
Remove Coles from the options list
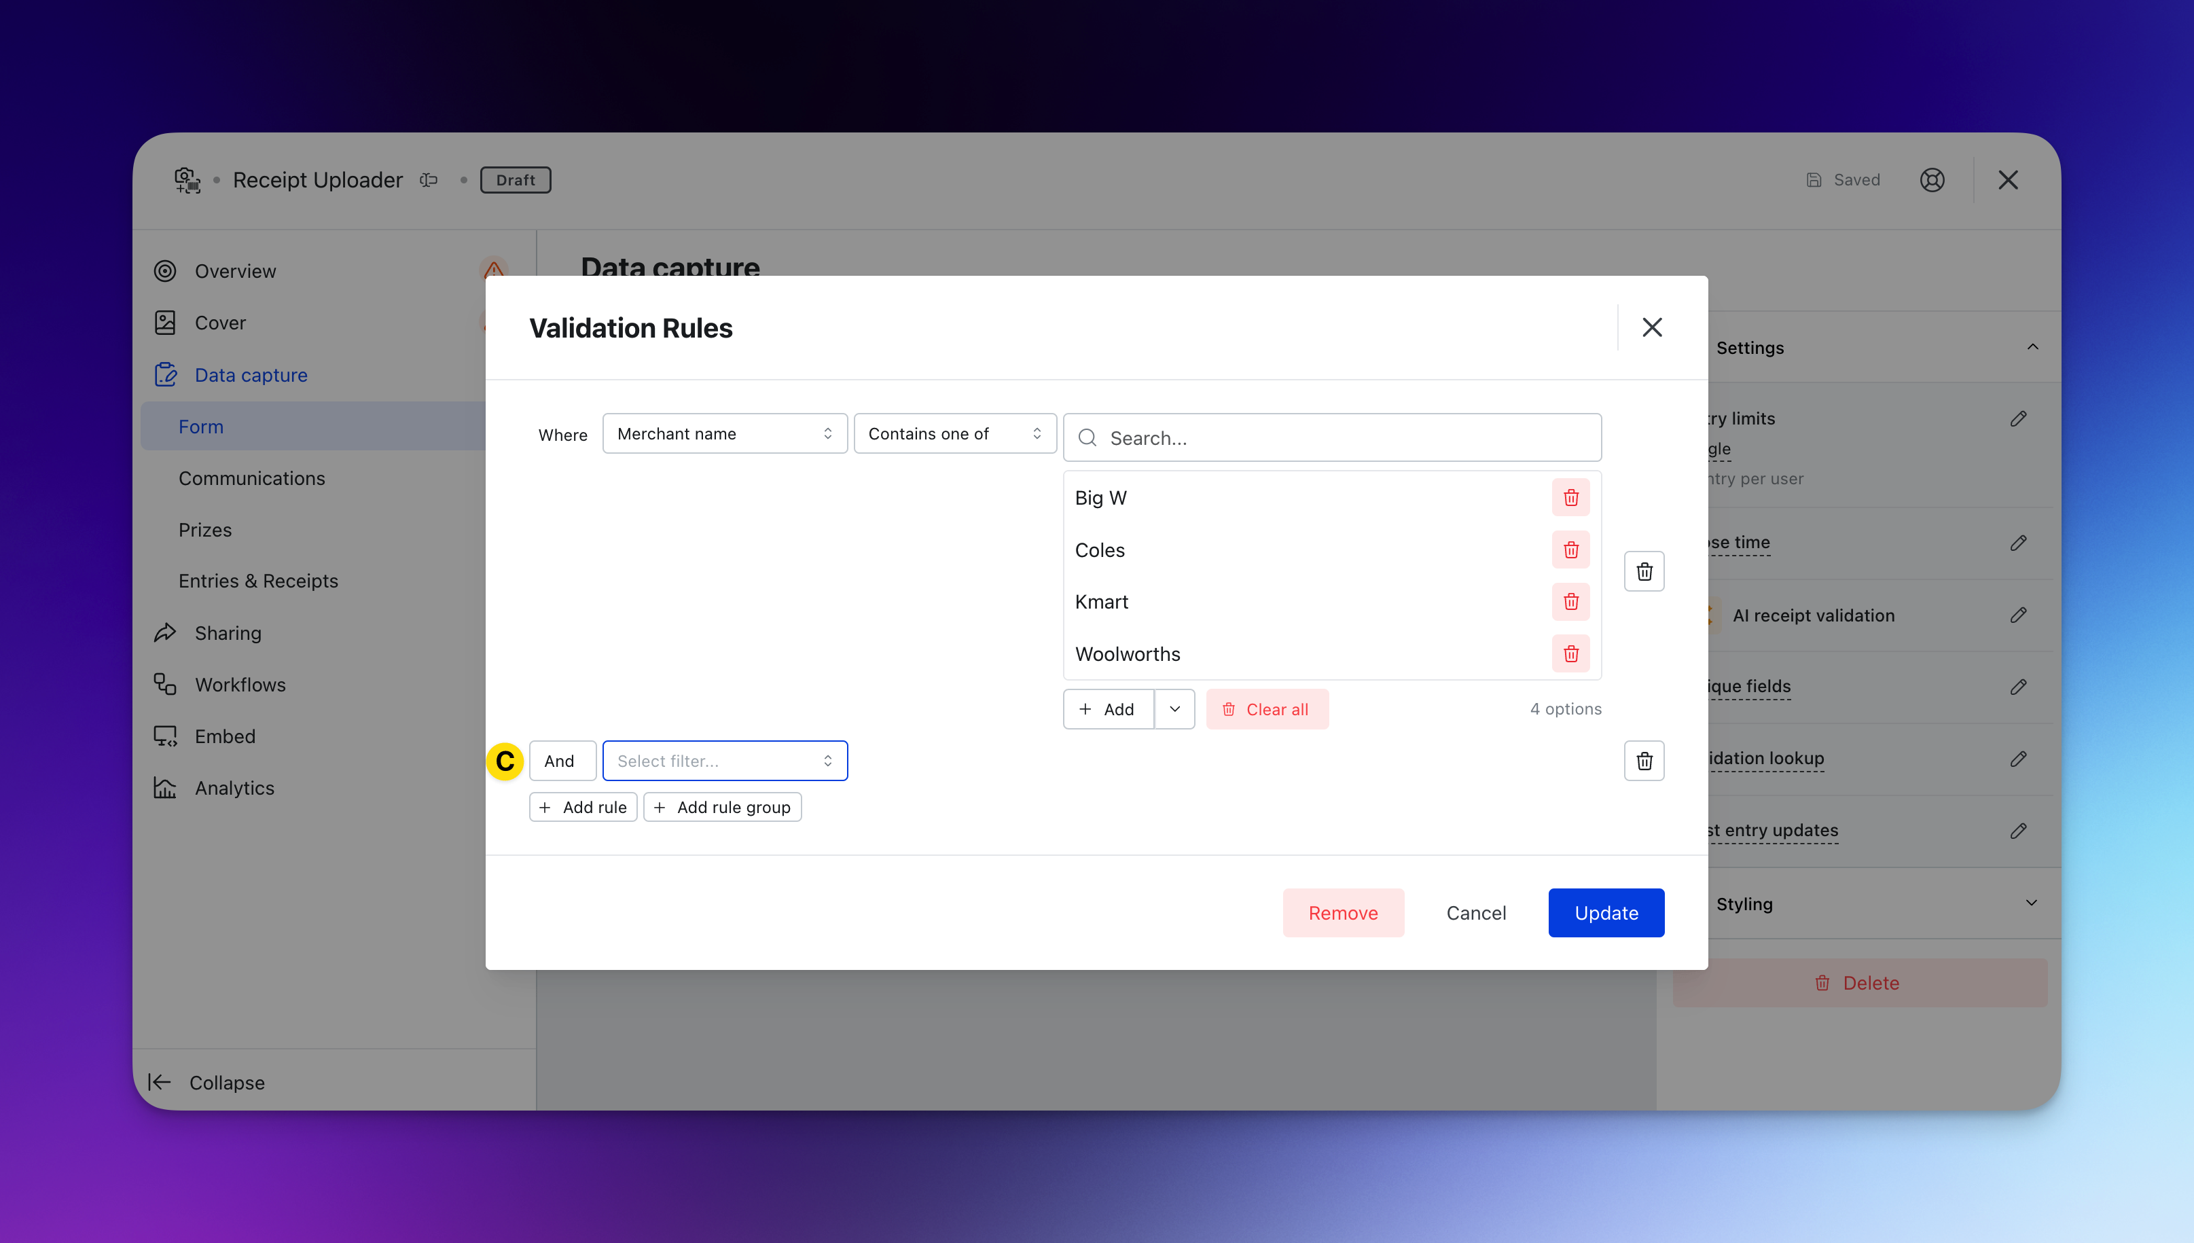[1570, 550]
